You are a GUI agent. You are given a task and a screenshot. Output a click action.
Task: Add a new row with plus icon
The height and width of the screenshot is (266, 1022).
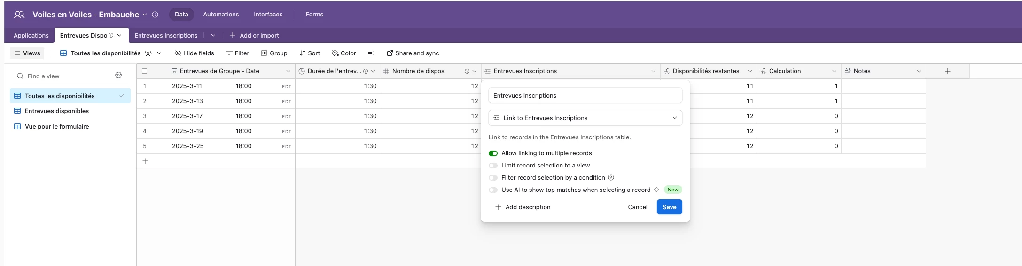point(145,161)
